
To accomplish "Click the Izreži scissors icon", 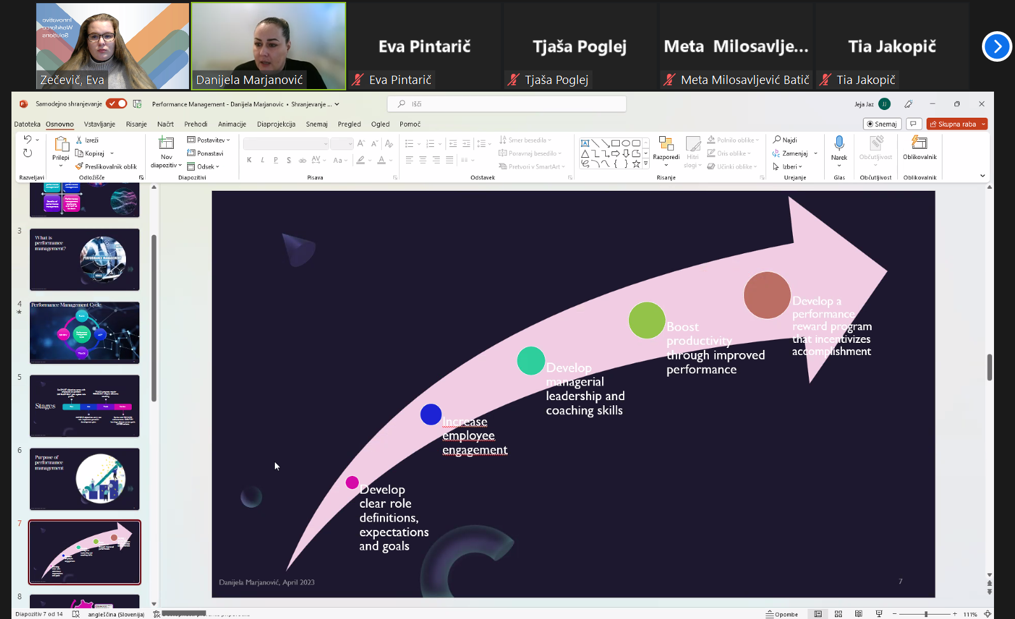I will pyautogui.click(x=80, y=140).
